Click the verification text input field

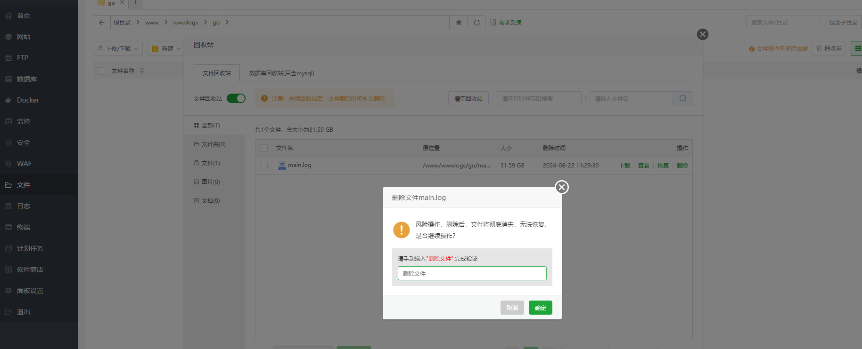472,273
